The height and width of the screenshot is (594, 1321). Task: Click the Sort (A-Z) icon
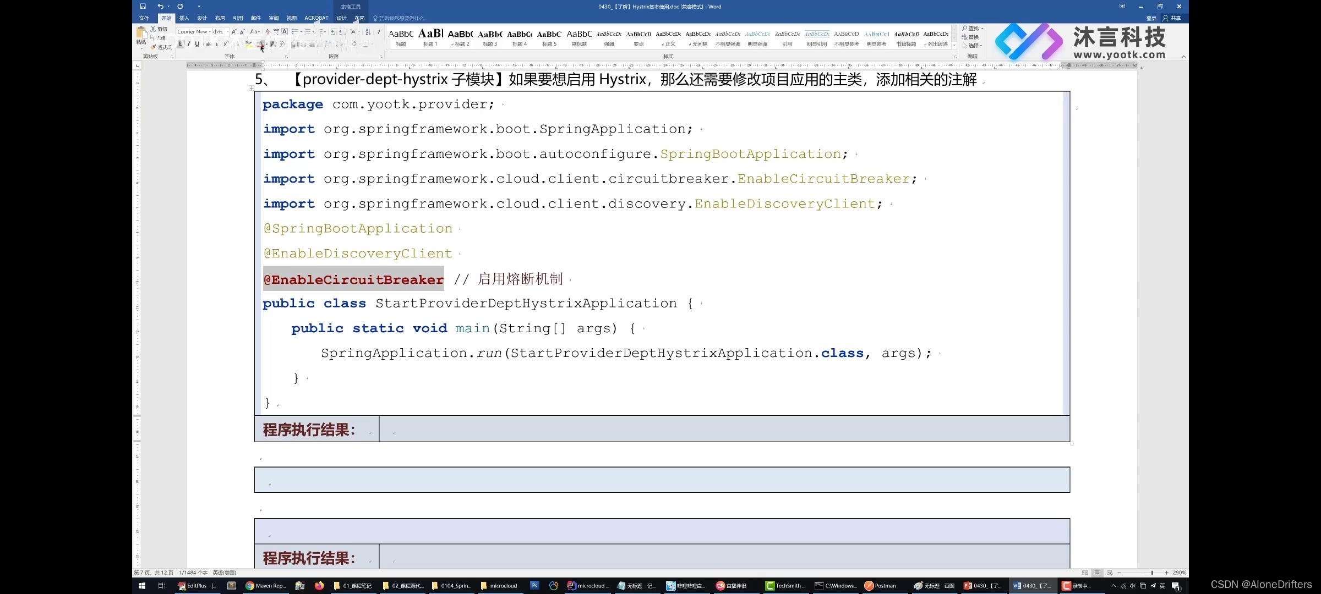coord(368,32)
